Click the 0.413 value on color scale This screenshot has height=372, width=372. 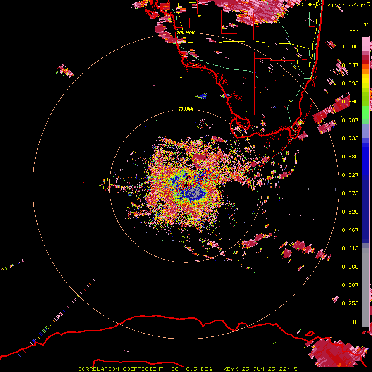tap(350, 248)
